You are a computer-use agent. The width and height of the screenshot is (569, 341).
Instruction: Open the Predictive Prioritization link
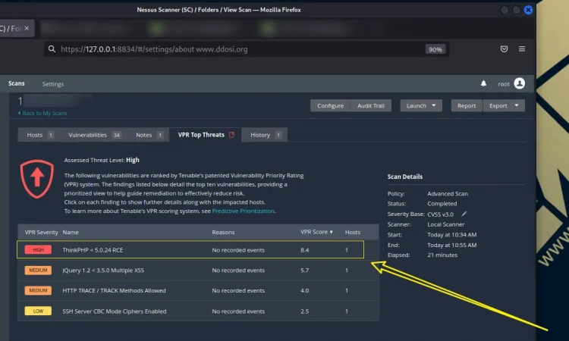pos(243,211)
